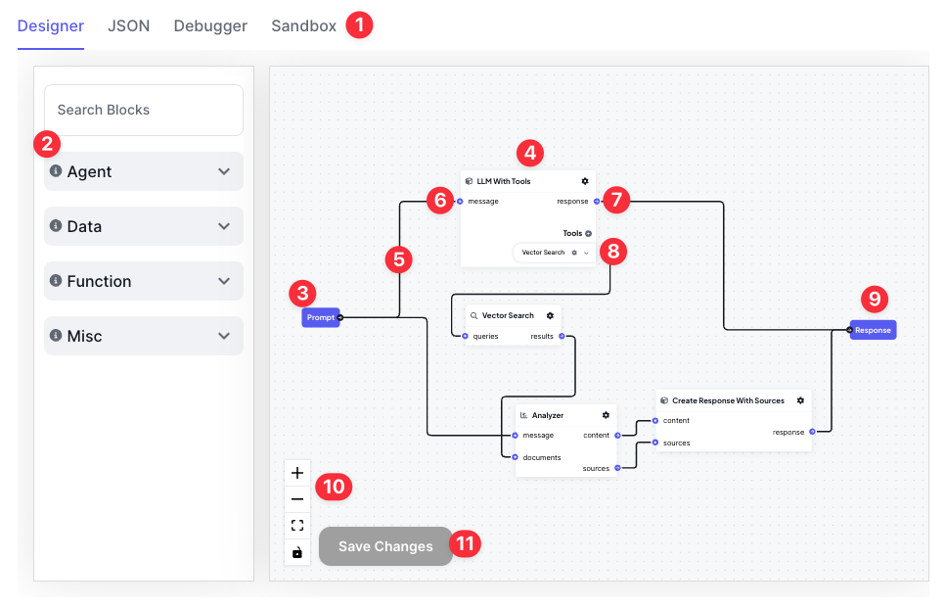Expand the Data block category
Image resolution: width=945 pixels, height=607 pixels.
click(224, 226)
